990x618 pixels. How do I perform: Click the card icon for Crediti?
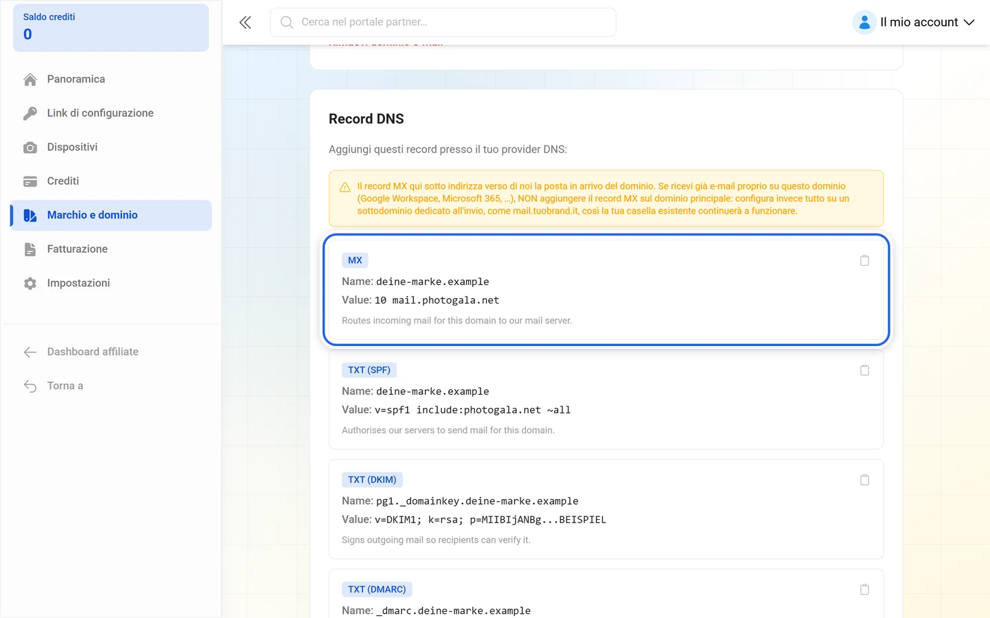coord(30,181)
